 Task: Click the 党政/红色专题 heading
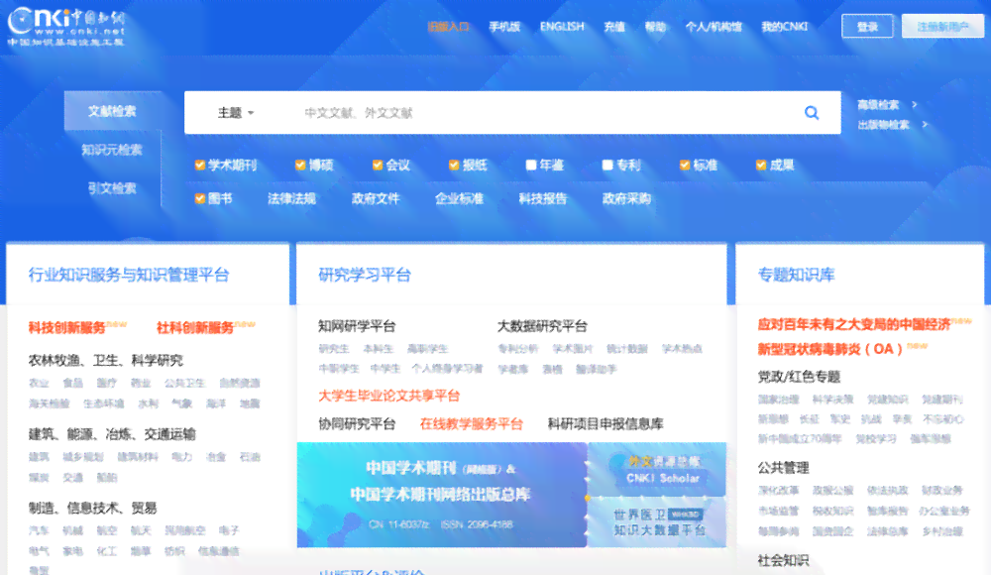point(799,377)
